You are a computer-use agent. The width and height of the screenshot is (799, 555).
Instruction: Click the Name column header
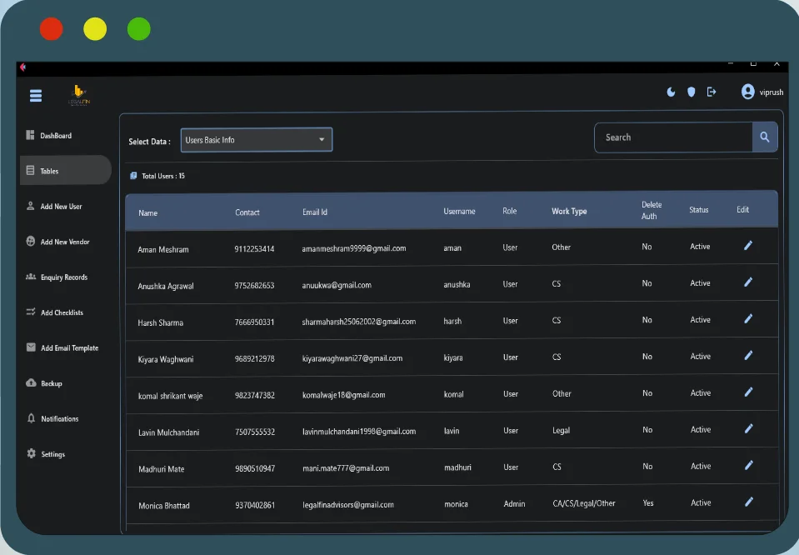[147, 213]
